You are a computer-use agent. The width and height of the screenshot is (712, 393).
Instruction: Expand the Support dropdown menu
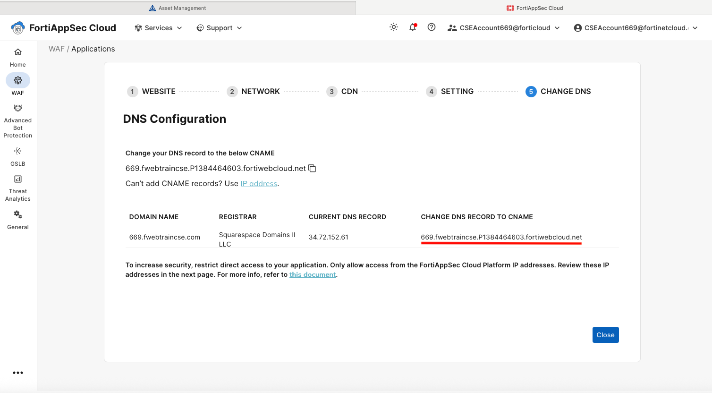coord(220,28)
